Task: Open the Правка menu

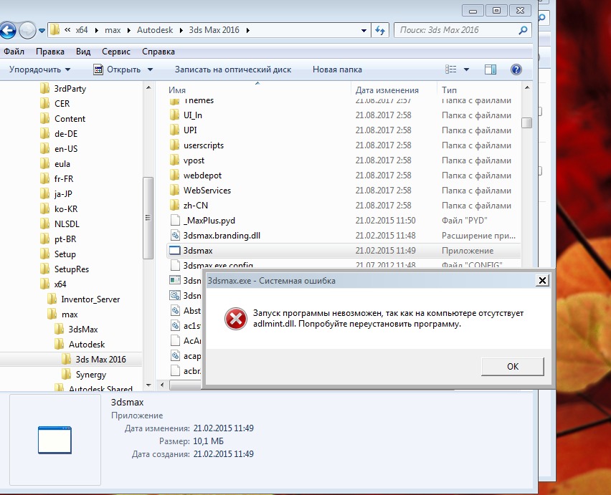Action: tap(50, 52)
